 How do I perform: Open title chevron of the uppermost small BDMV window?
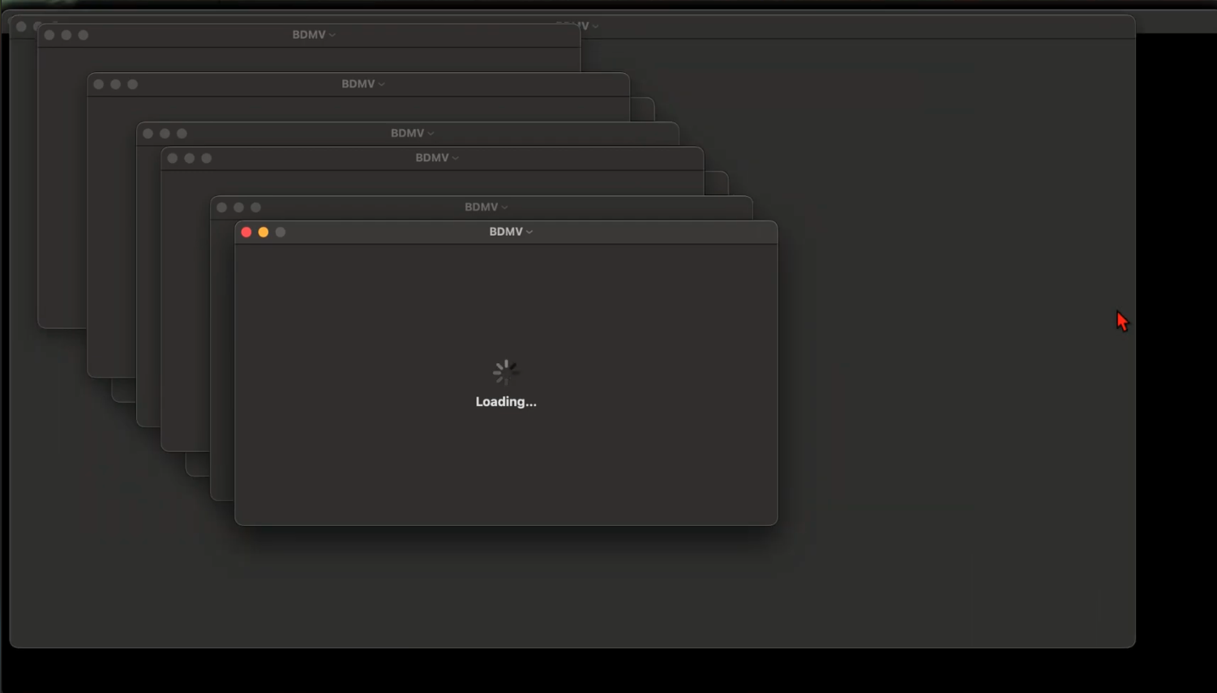point(332,35)
